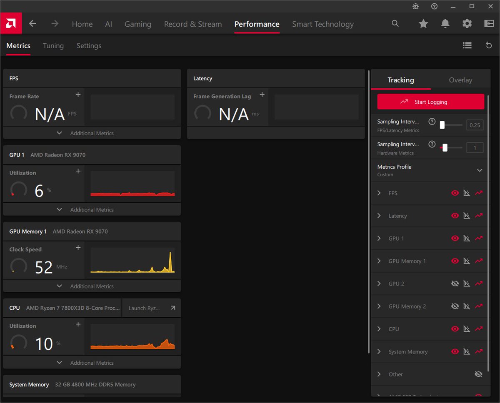Show Other metrics with eye icon

click(x=478, y=374)
